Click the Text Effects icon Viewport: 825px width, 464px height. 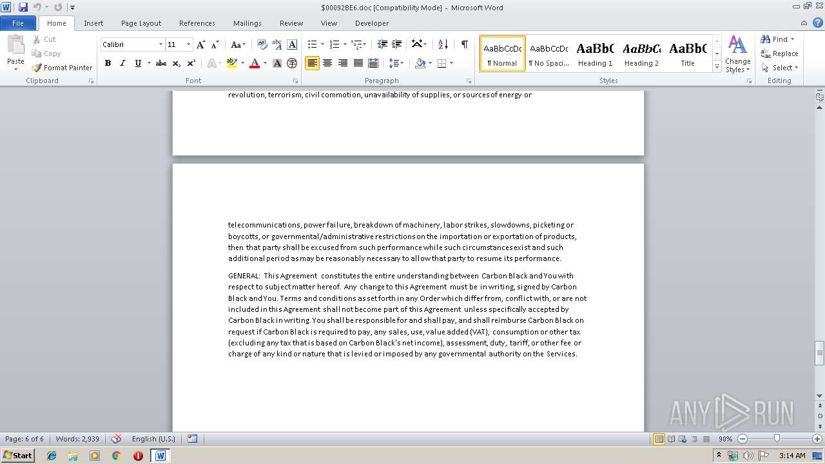coord(211,63)
